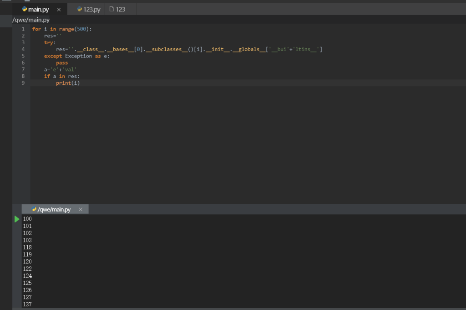Place cursor on the print(i) statement
Viewport: 466px width, 310px height.
pyautogui.click(x=68, y=83)
